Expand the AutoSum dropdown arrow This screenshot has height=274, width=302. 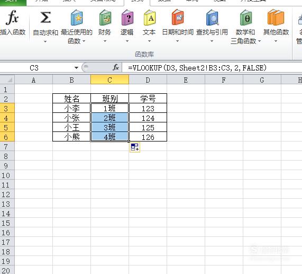coord(45,41)
